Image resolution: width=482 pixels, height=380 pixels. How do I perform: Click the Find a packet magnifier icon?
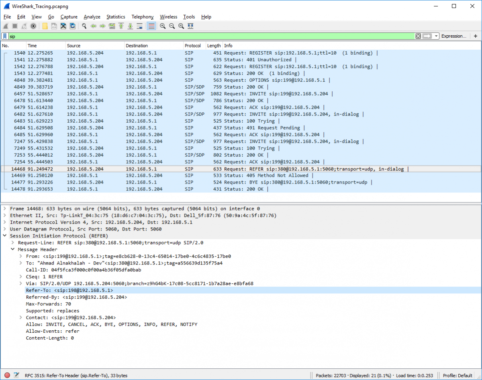[84, 26]
